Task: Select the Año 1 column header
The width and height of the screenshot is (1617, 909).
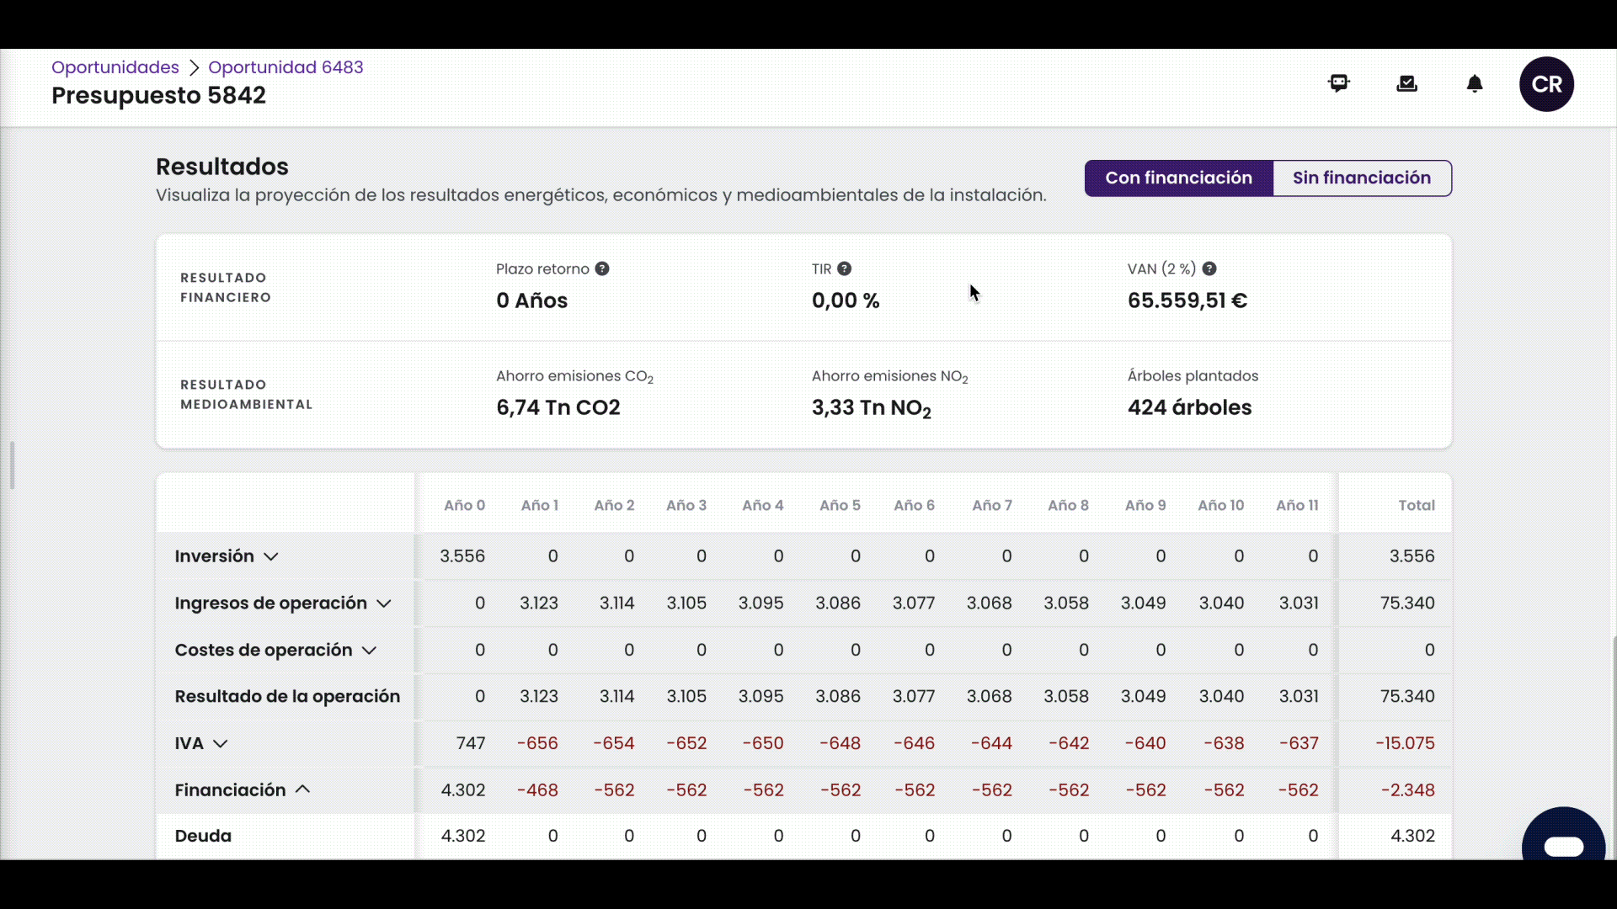Action: [539, 505]
